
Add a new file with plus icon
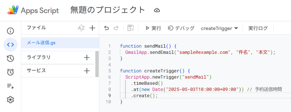tap(92, 28)
